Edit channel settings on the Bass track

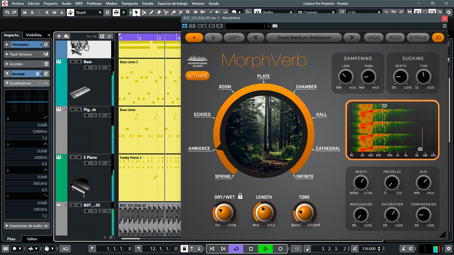(x=102, y=68)
